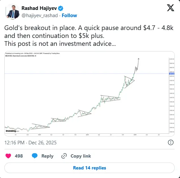Open the Rashad Hajiyev display name

coord(39,8)
